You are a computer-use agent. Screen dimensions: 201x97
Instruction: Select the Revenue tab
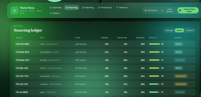click(x=122, y=7)
